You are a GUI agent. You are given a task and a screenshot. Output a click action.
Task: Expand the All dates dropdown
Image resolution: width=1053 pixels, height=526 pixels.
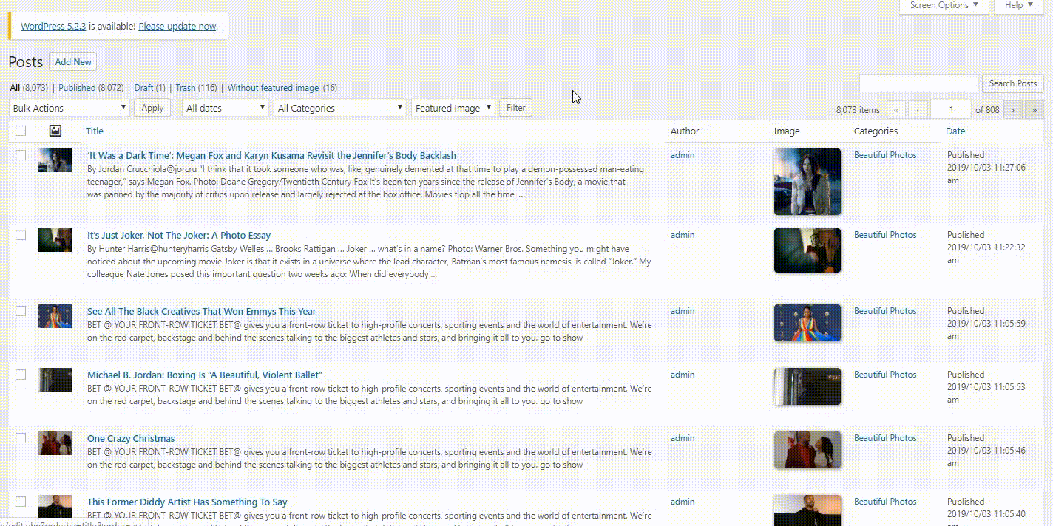click(x=225, y=108)
